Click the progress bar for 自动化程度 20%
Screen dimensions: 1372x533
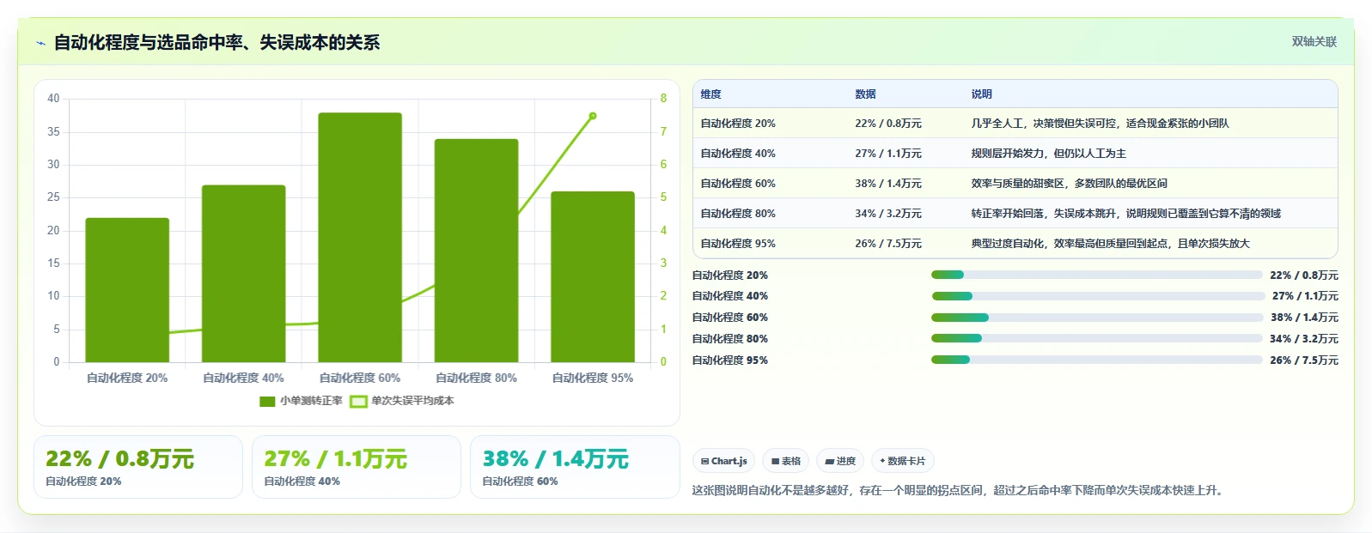(x=1097, y=275)
